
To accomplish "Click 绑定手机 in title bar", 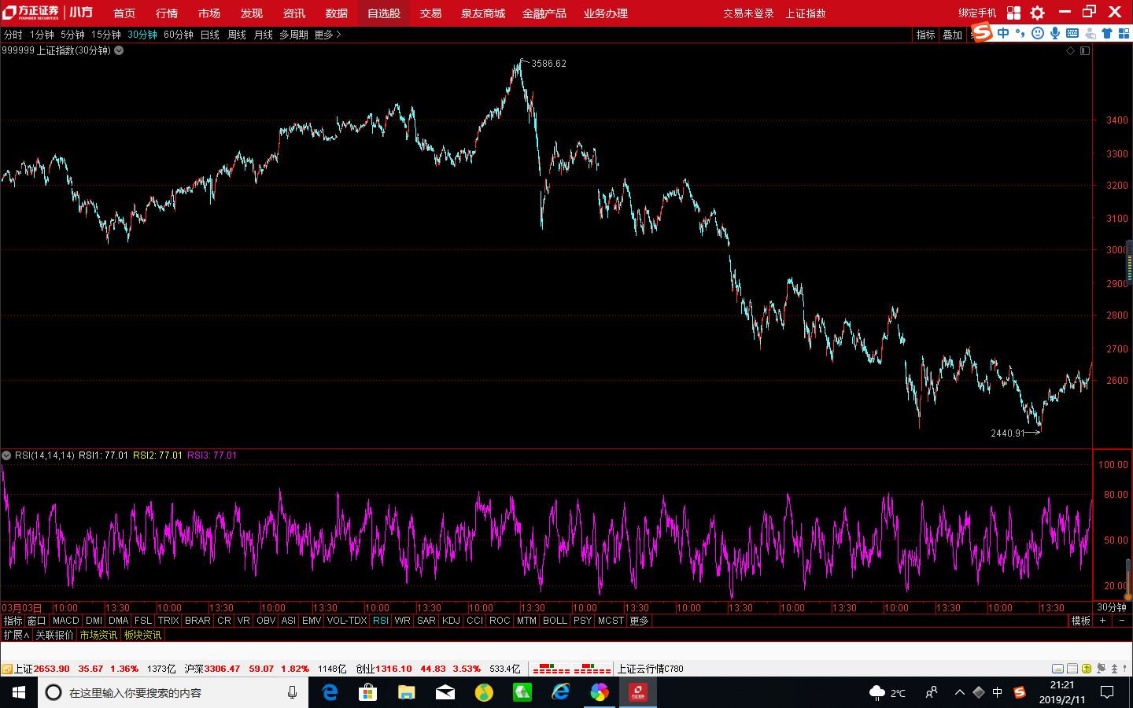I will coord(977,13).
